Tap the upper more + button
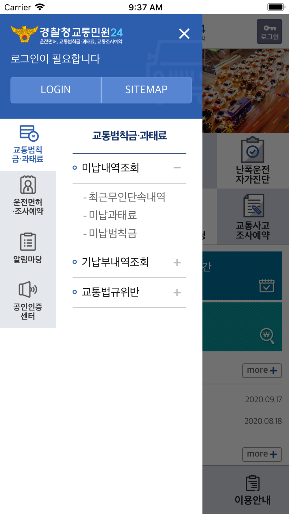The height and width of the screenshot is (514, 289). [262, 371]
